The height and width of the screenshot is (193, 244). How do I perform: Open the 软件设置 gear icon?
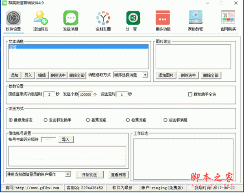coord(13,18)
